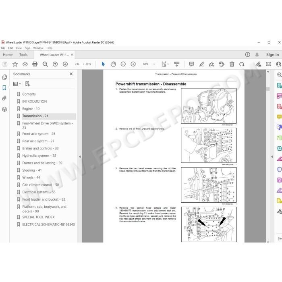282x282 pixels.
Task: Click the Zoom In plus icon
Action: coord(133,64)
